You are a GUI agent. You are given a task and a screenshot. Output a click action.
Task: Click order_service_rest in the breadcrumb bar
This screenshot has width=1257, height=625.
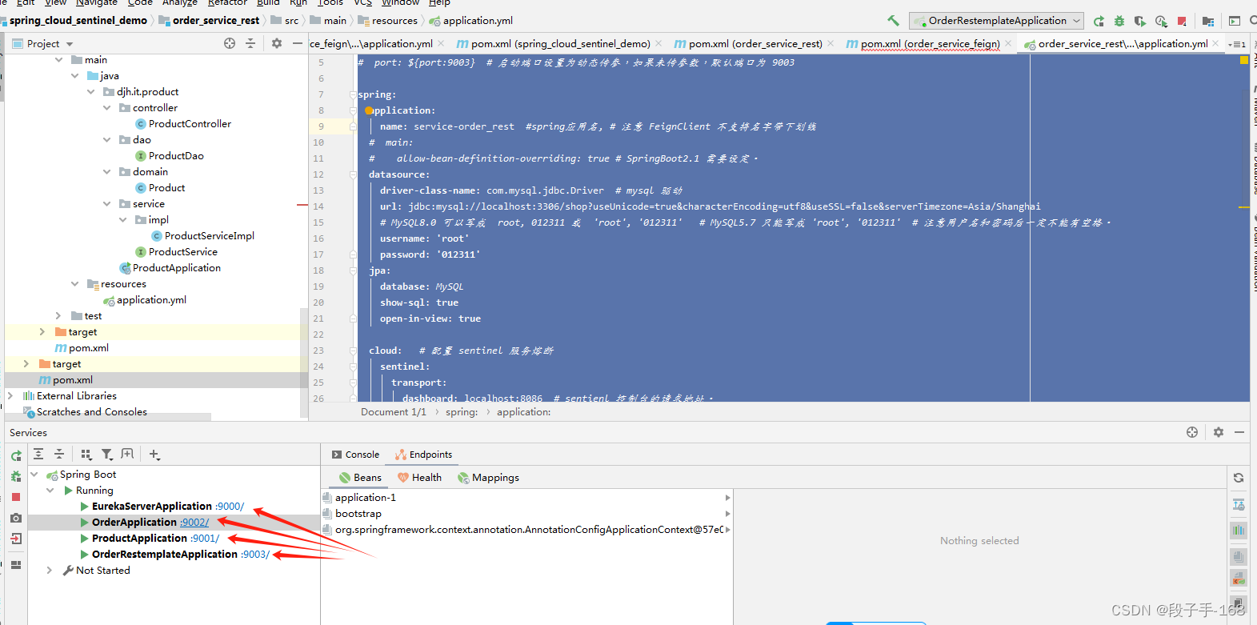[x=216, y=21]
